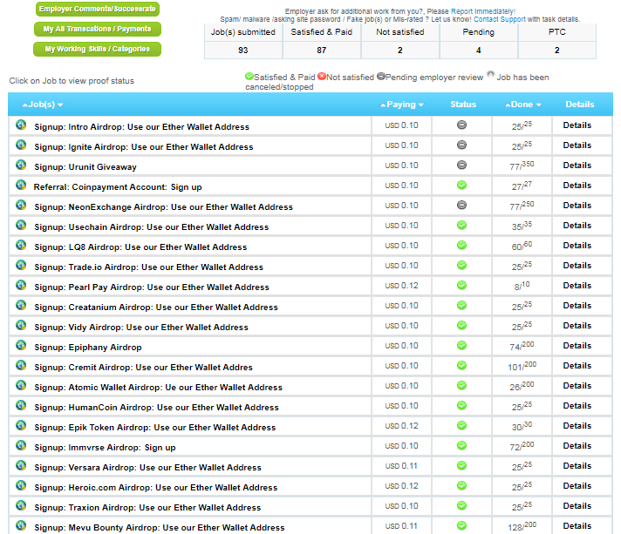Viewport: 621px width, 534px height.
Task: Open Details for Epiphany Airdrop job
Action: [x=577, y=345]
